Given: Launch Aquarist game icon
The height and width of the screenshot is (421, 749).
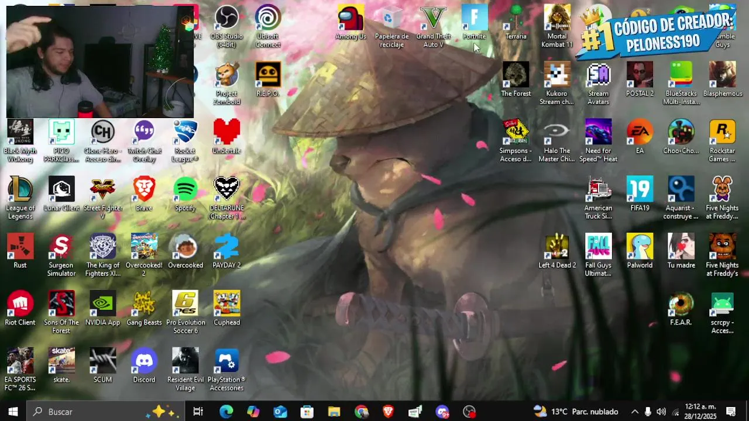Looking at the screenshot, I should pyautogui.click(x=681, y=199).
